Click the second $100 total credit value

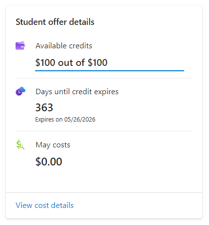tap(97, 62)
